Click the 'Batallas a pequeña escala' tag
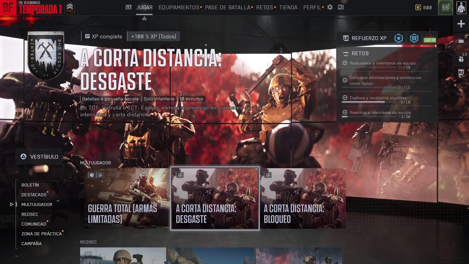 pos(110,99)
